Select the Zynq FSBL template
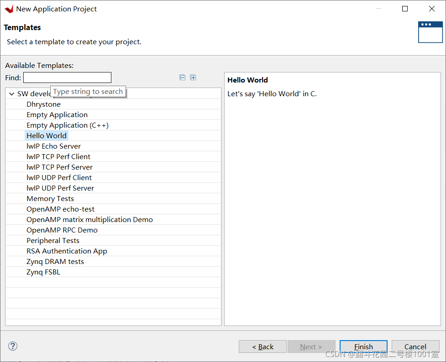The width and height of the screenshot is (446, 362). point(43,273)
